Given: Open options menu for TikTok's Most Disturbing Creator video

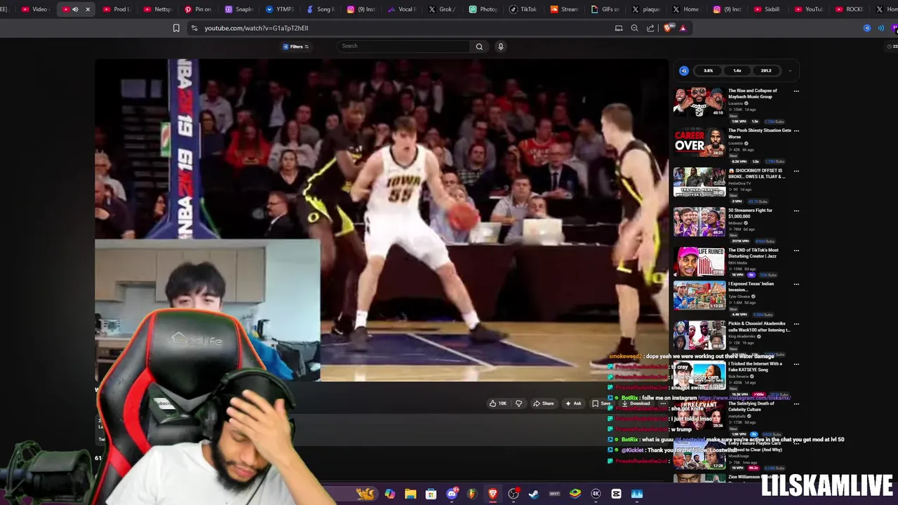Looking at the screenshot, I should [x=796, y=251].
